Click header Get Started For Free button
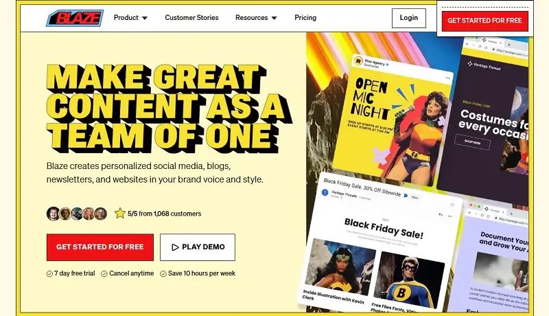549x316 pixels. pyautogui.click(x=485, y=21)
